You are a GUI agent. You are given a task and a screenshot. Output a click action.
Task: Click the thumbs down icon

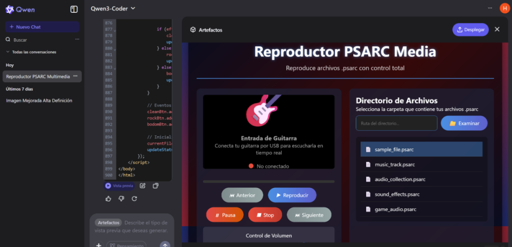coord(121,199)
